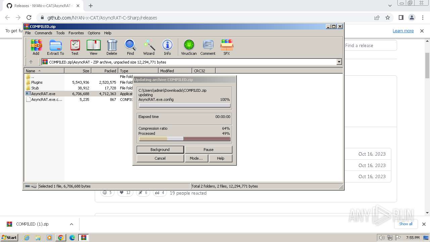Cancel the archive update

160,158
